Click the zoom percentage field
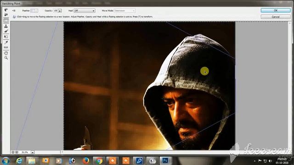Image resolution: width=294 pixels, height=165 pixels. coord(25,152)
